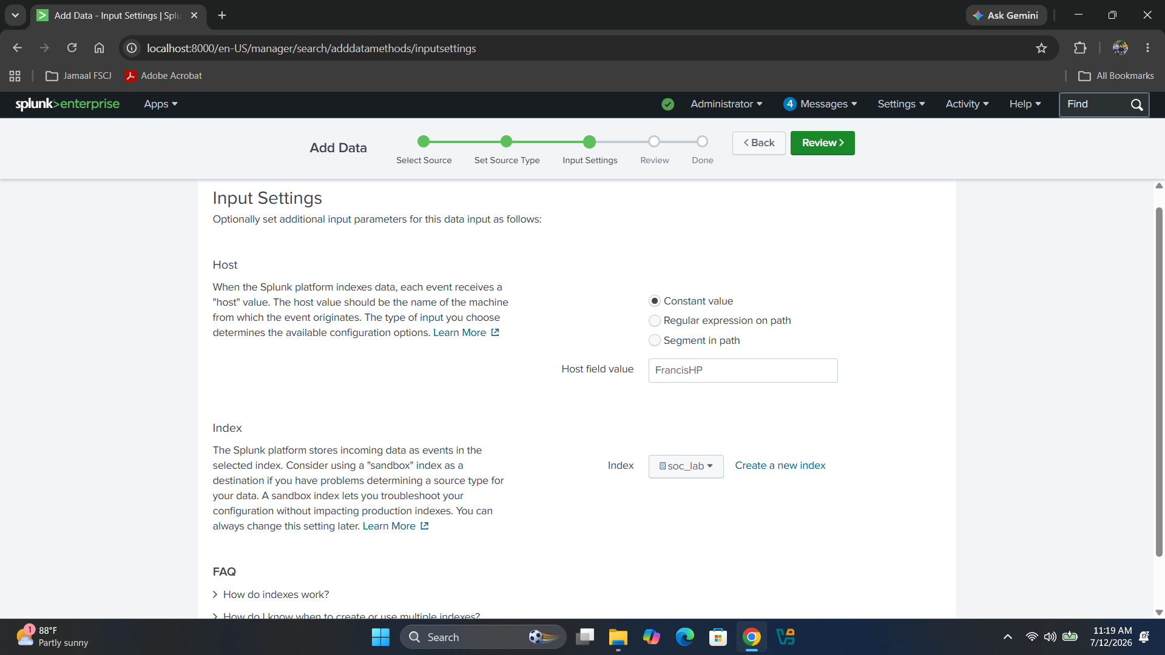Click the browser address bar URL

(x=311, y=48)
